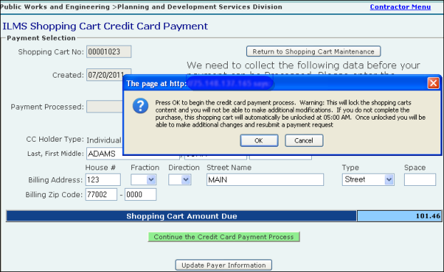
Task: Dismiss the dialog with Cancel
Action: pyautogui.click(x=304, y=140)
